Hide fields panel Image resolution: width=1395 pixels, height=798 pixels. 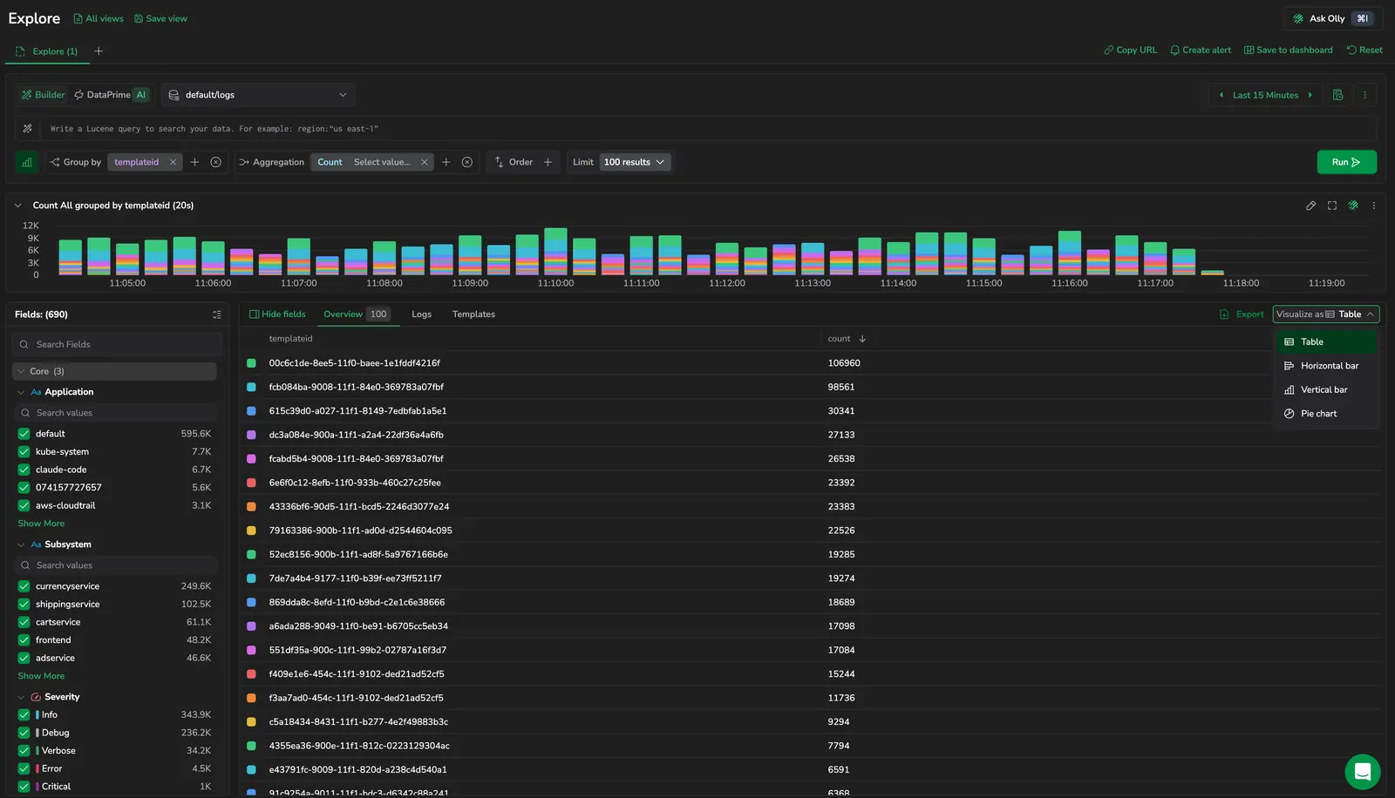pyautogui.click(x=277, y=314)
